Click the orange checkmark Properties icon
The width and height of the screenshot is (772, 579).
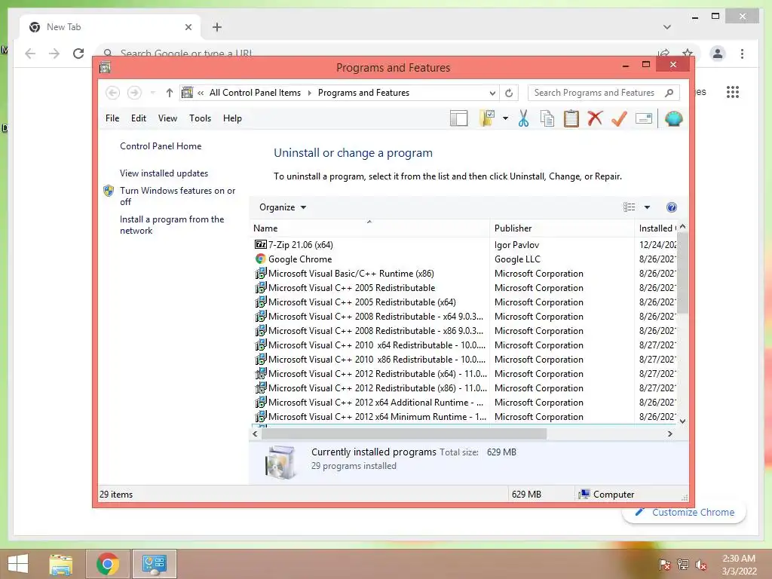click(x=620, y=118)
